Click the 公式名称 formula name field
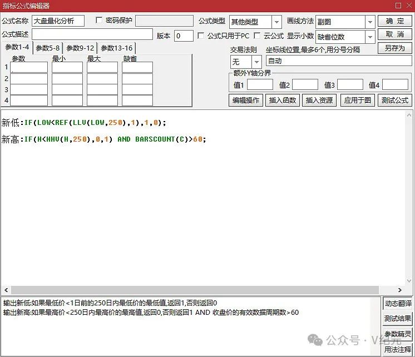415x357 pixels. (x=58, y=21)
